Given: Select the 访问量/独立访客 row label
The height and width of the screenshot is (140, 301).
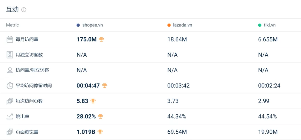Looking at the screenshot, I should click(x=32, y=70).
